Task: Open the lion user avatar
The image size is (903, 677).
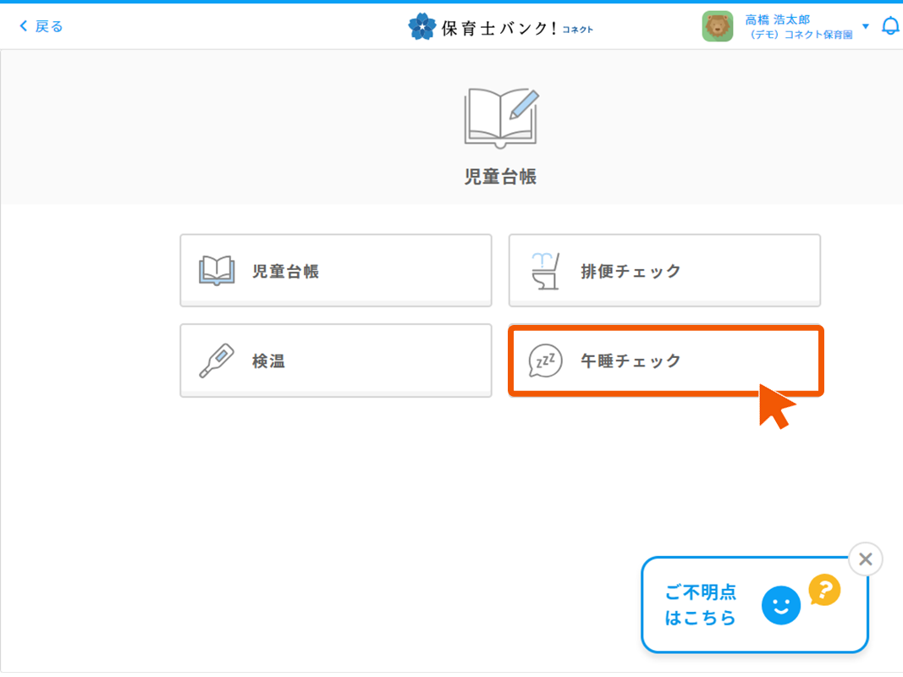Action: [717, 27]
